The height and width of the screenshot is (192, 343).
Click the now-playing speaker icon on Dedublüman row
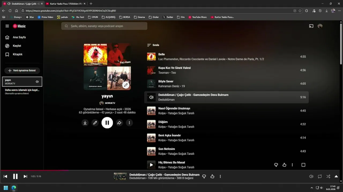[x=151, y=97]
